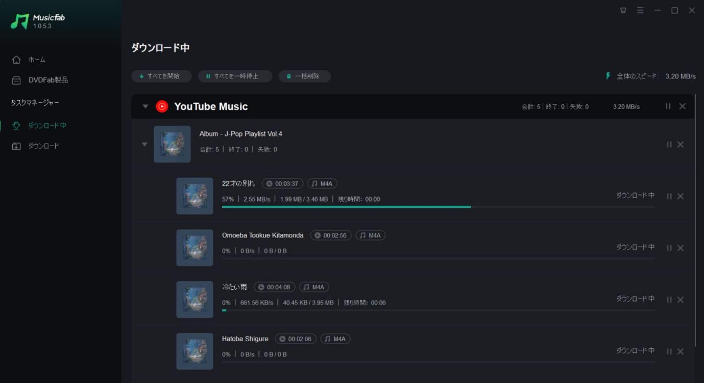704x383 pixels.
Task: Click the song title 冷たい雨
Action: [x=234, y=287]
